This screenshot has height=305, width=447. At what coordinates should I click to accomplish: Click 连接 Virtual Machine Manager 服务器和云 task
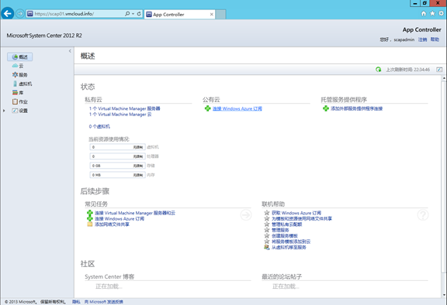coord(135,213)
